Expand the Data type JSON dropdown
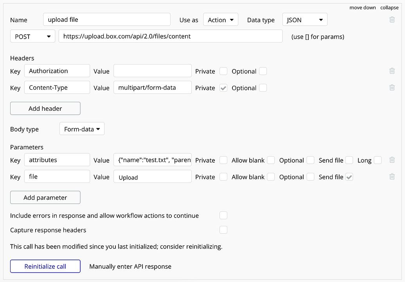 pyautogui.click(x=304, y=20)
